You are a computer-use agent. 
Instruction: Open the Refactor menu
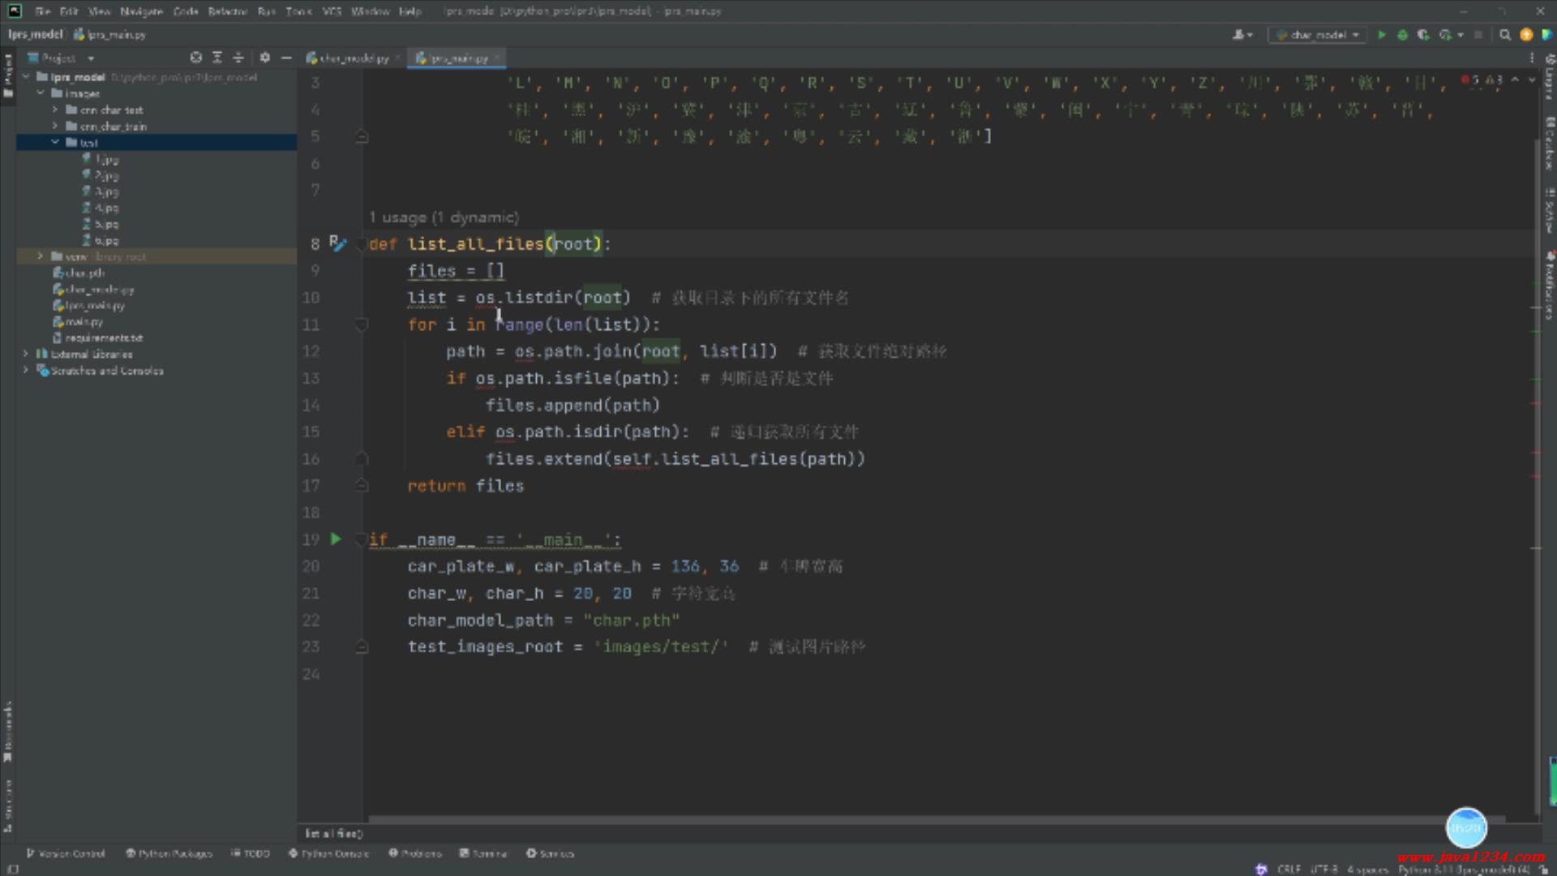pos(227,11)
